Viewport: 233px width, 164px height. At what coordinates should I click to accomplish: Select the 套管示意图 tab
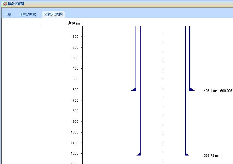click(53, 14)
